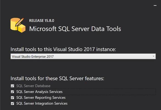Image resolution: width=161 pixels, height=110 pixels.
Task: Click the pencil in the SSDT logo
Action: [20, 22]
